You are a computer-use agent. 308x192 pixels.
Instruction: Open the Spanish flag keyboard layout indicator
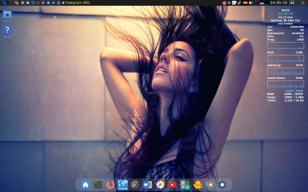pos(245,3)
